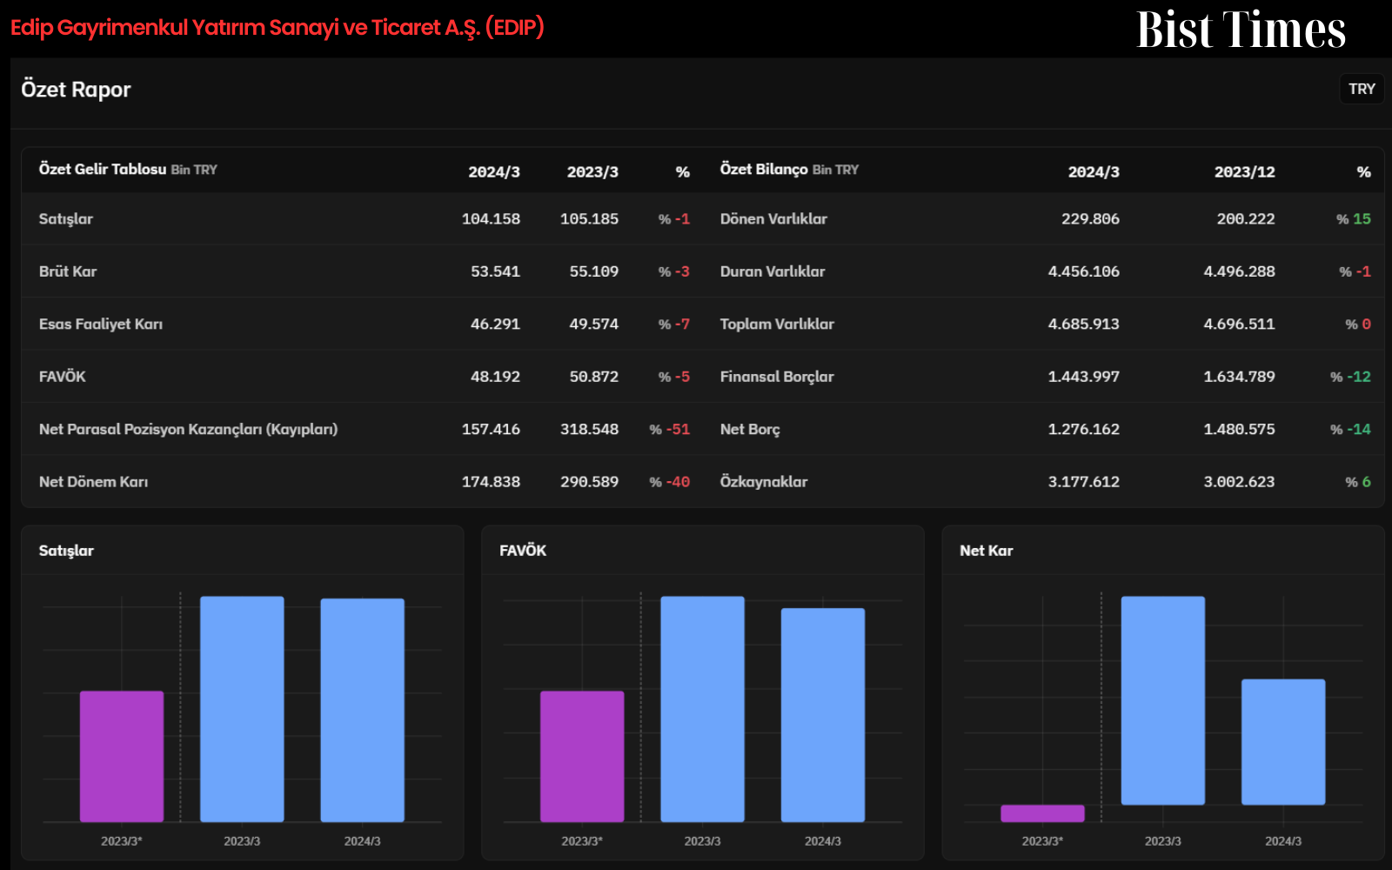
Task: Click the 2024/3 bar in Net Kar chart
Action: click(1283, 742)
